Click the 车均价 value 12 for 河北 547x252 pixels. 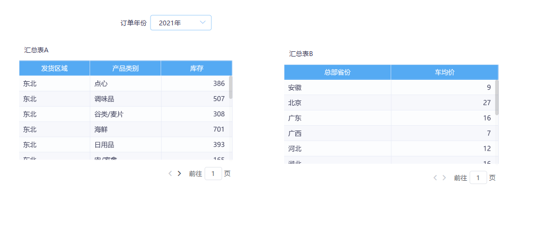(487, 149)
